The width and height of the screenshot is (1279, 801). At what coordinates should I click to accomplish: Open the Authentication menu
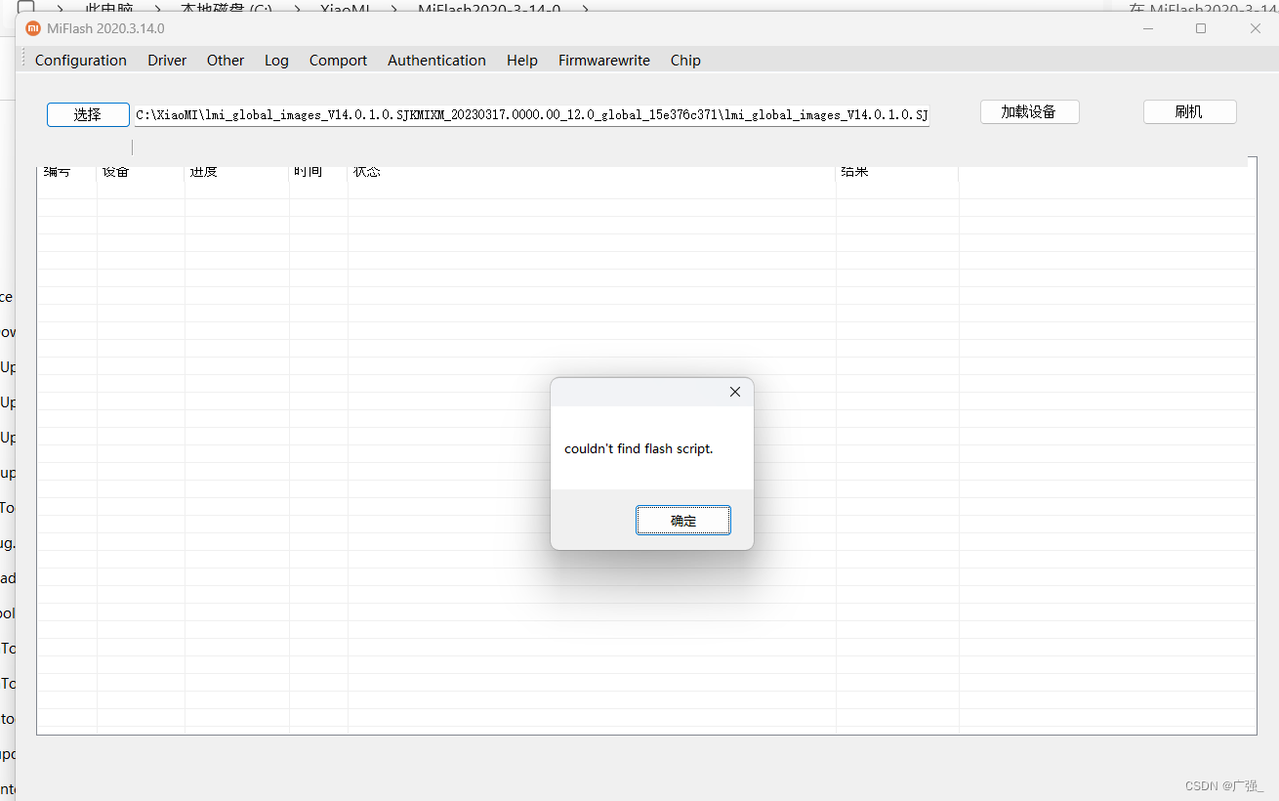click(x=436, y=61)
